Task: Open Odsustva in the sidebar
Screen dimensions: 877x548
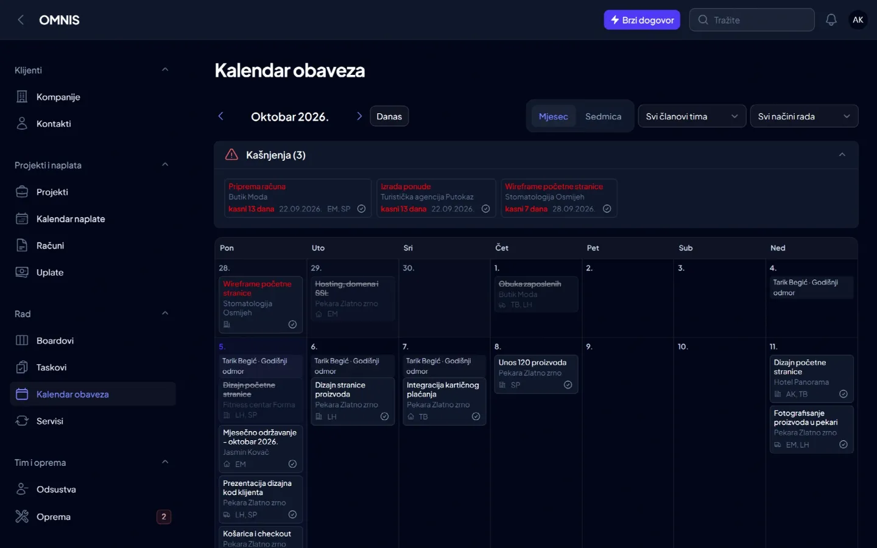Action: pyautogui.click(x=93, y=490)
